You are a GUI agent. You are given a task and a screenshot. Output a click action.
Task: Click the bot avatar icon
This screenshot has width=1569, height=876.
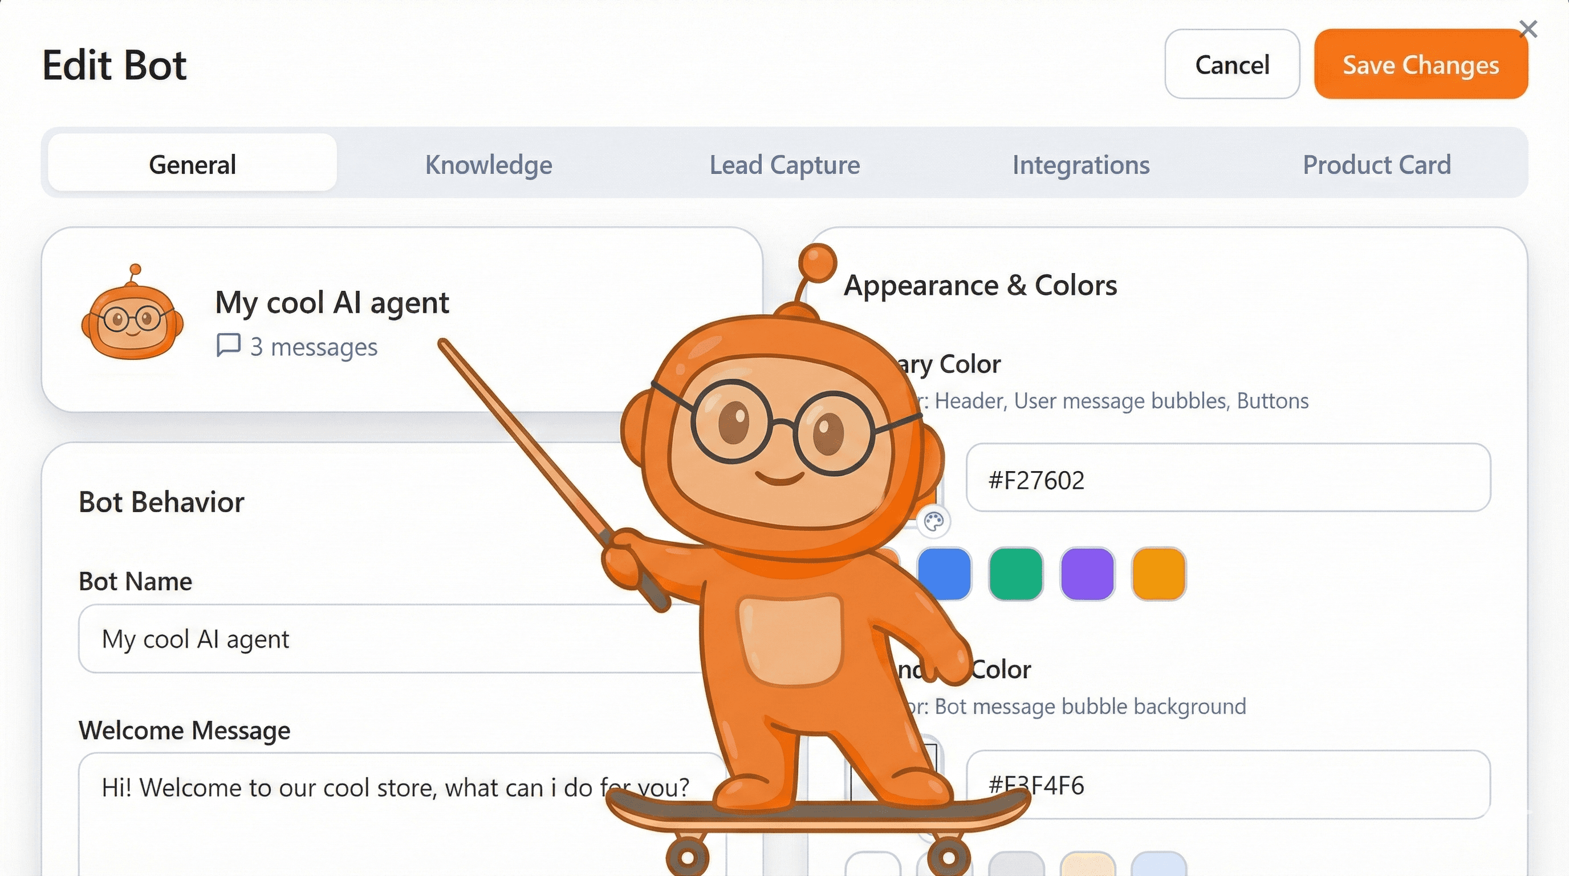click(133, 322)
